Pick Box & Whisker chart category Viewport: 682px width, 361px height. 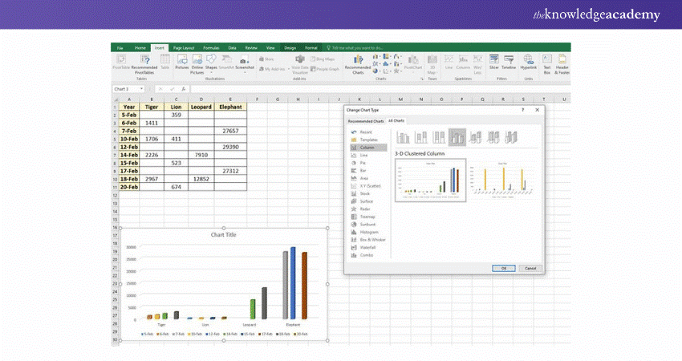tap(372, 239)
